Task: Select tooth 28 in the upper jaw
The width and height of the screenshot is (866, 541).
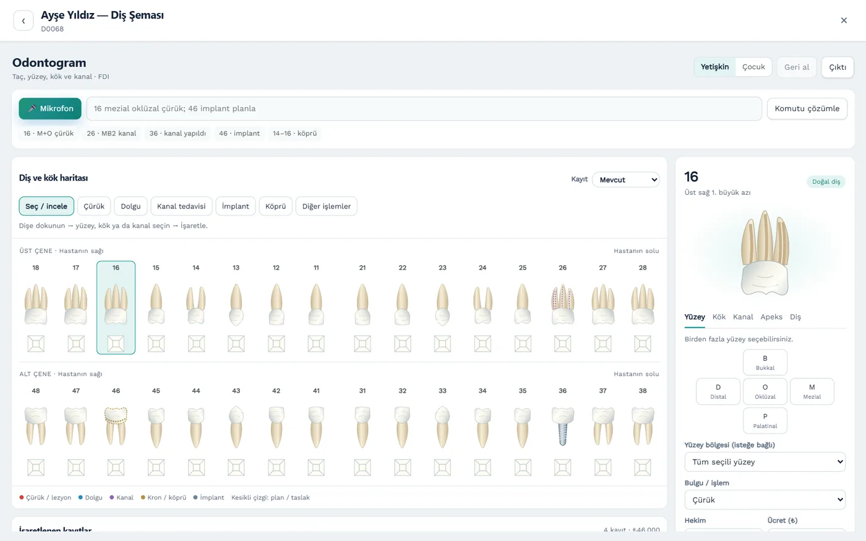Action: point(643,307)
